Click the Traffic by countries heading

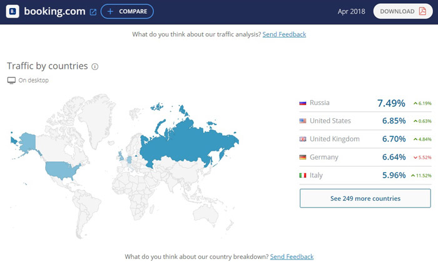click(x=48, y=66)
